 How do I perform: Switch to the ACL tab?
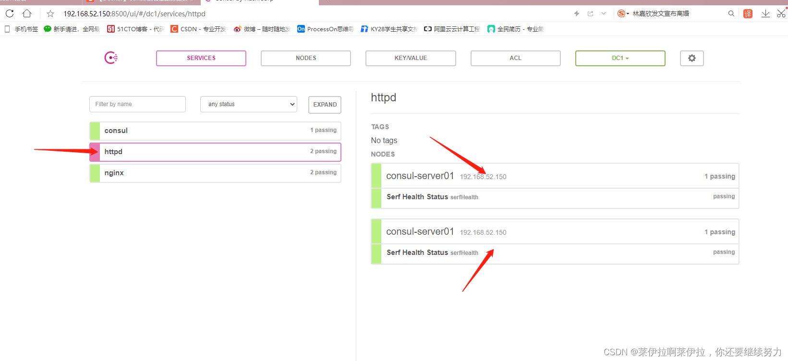(x=516, y=58)
